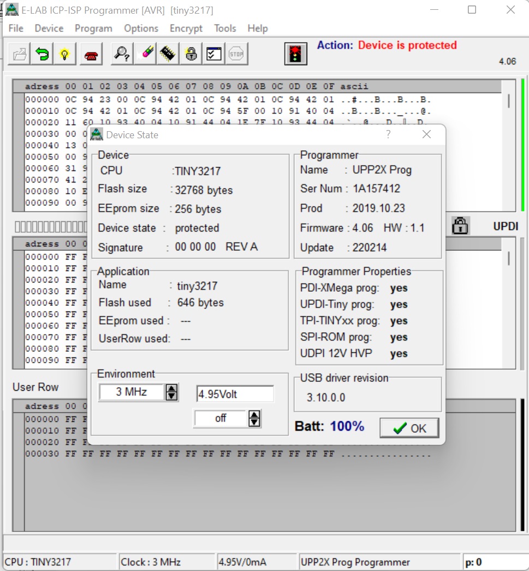This screenshot has width=529, height=571.
Task: Click the USB driver revision 3.10.0.0
Action: coord(325,397)
